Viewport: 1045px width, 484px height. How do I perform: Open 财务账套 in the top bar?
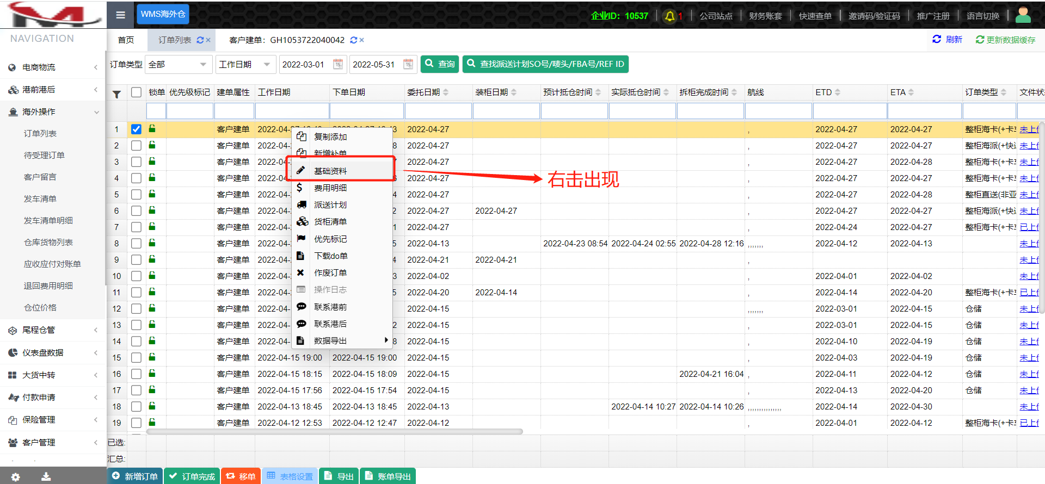point(765,16)
